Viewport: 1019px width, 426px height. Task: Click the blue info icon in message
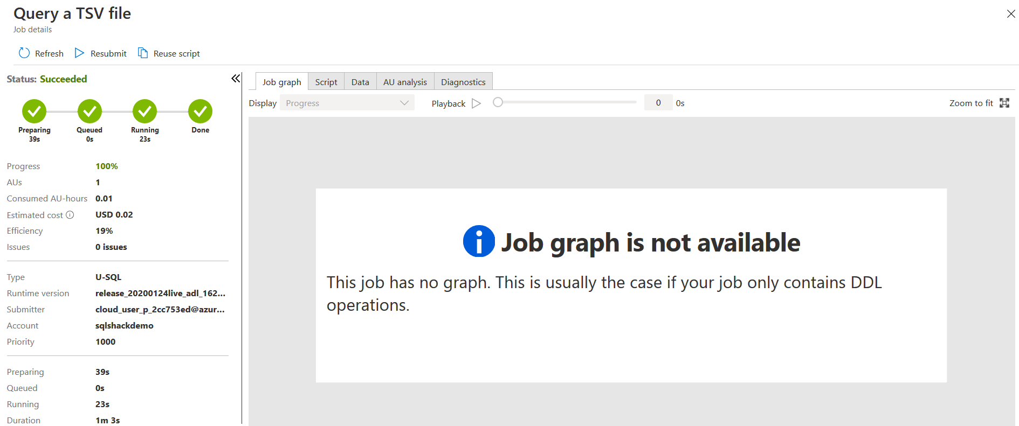click(479, 241)
